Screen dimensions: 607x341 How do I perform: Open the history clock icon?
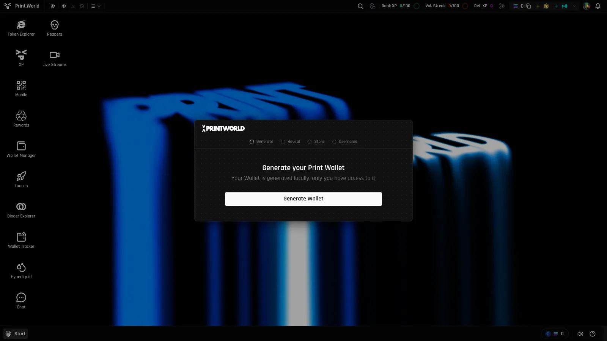click(x=82, y=6)
